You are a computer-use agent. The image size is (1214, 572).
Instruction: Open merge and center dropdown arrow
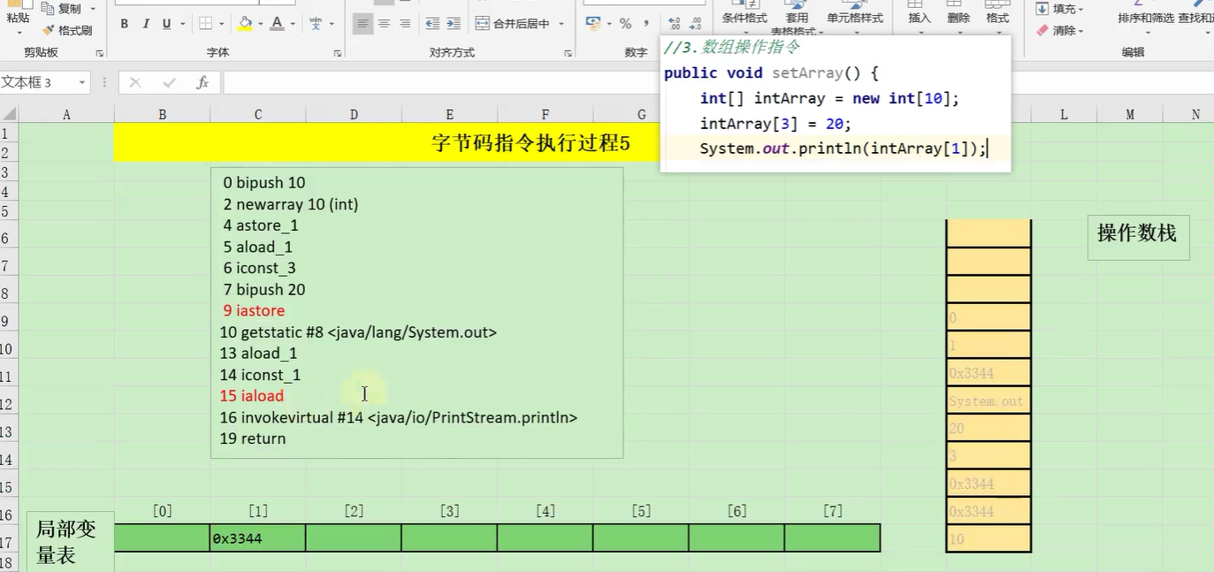tap(561, 24)
